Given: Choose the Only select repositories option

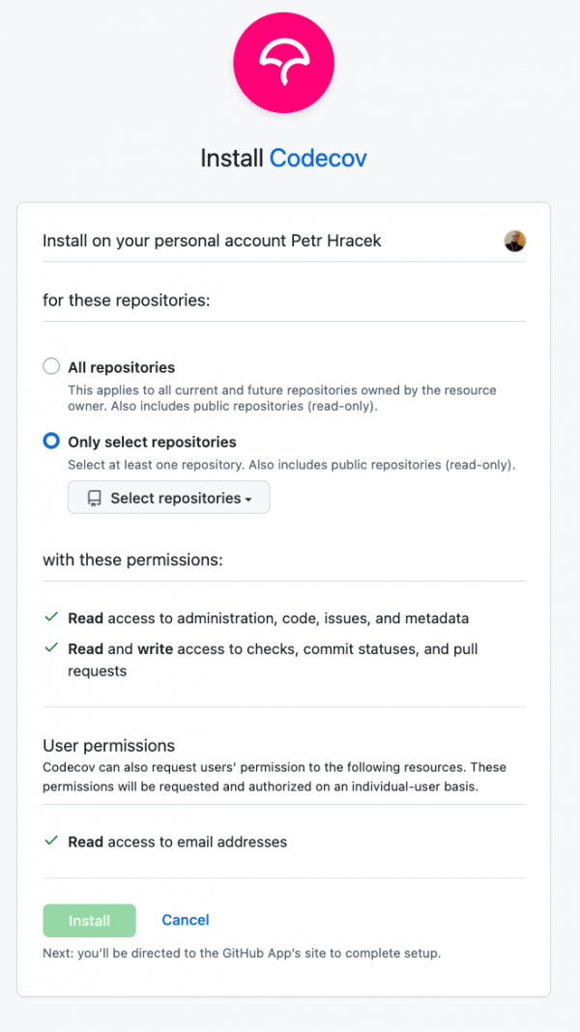Looking at the screenshot, I should (50, 441).
